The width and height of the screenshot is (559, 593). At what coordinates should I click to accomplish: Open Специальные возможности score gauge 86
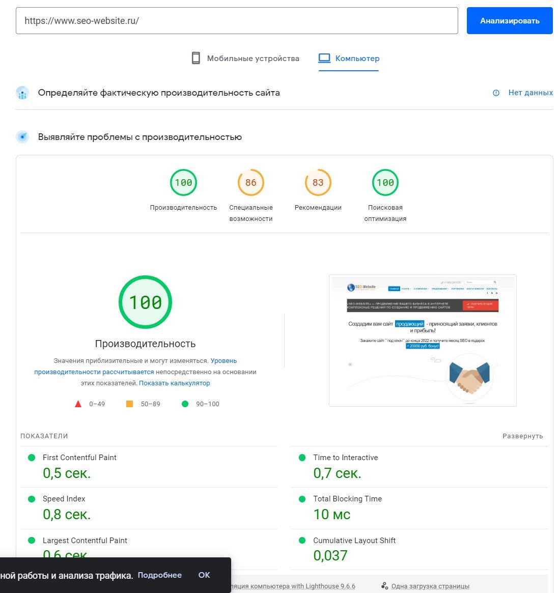tap(251, 182)
